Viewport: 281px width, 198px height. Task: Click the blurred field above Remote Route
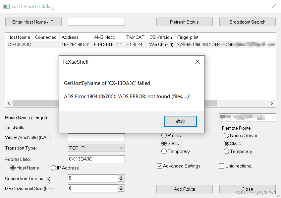[x=247, y=117]
